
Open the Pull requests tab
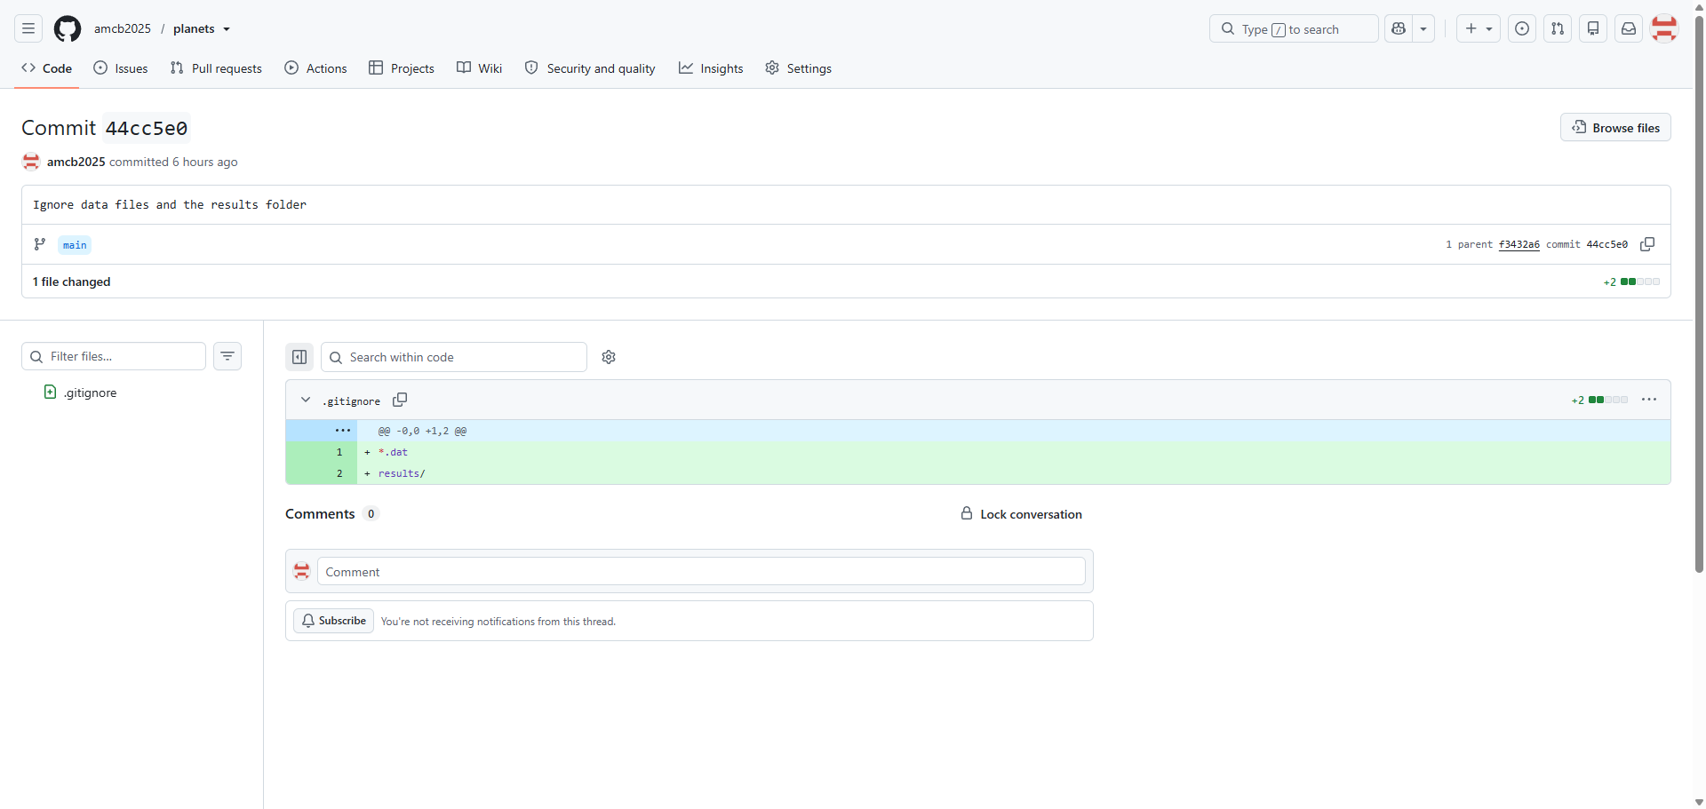point(216,68)
